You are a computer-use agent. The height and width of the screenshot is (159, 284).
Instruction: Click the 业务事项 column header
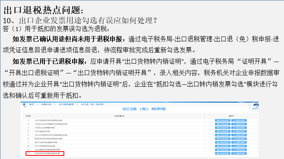pos(119,116)
